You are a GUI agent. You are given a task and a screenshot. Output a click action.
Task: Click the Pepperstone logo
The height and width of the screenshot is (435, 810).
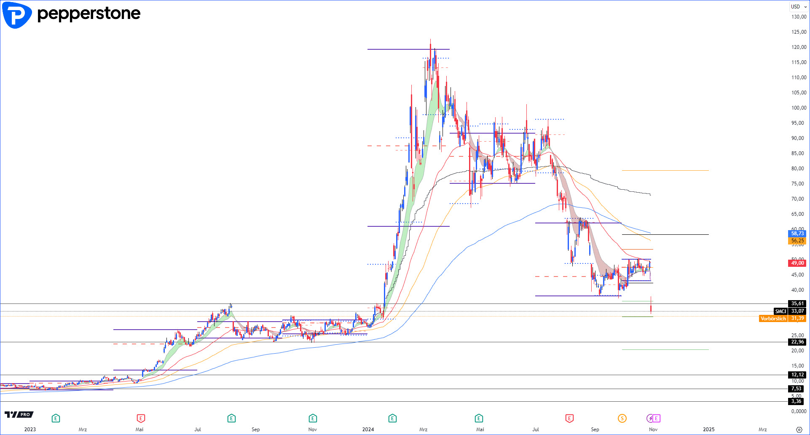(x=72, y=15)
